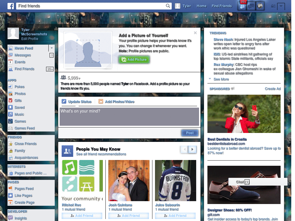Open Designer Shoes 60% OFF ad link

(230, 210)
